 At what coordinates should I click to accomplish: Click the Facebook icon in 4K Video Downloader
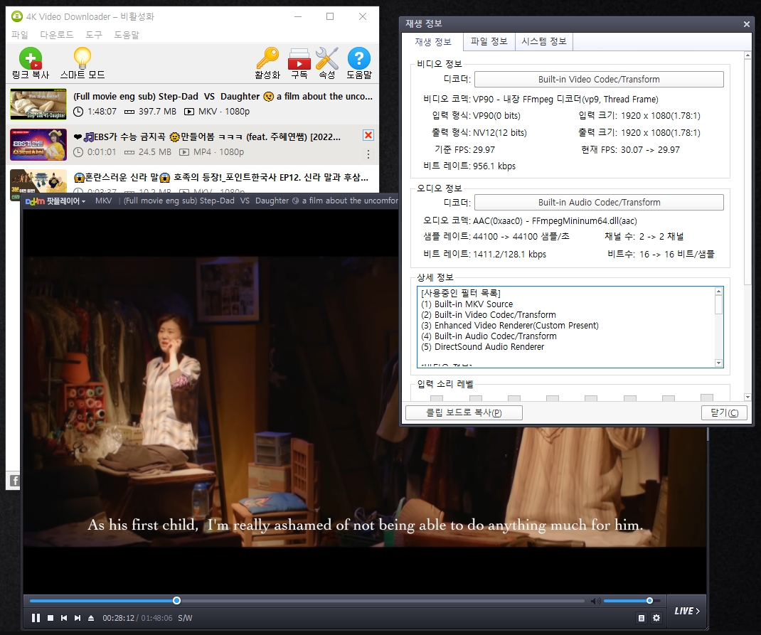click(14, 481)
